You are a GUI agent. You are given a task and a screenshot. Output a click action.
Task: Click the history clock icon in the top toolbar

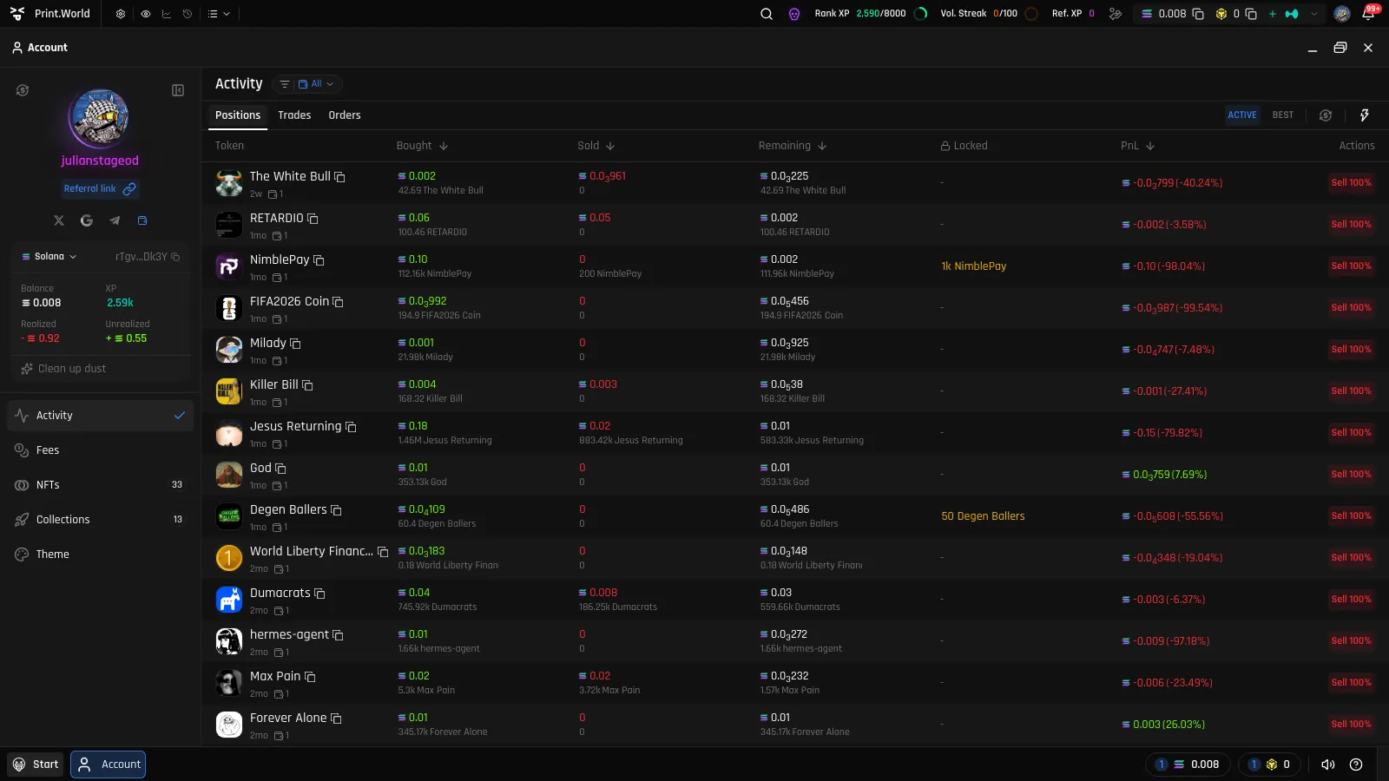coord(187,14)
